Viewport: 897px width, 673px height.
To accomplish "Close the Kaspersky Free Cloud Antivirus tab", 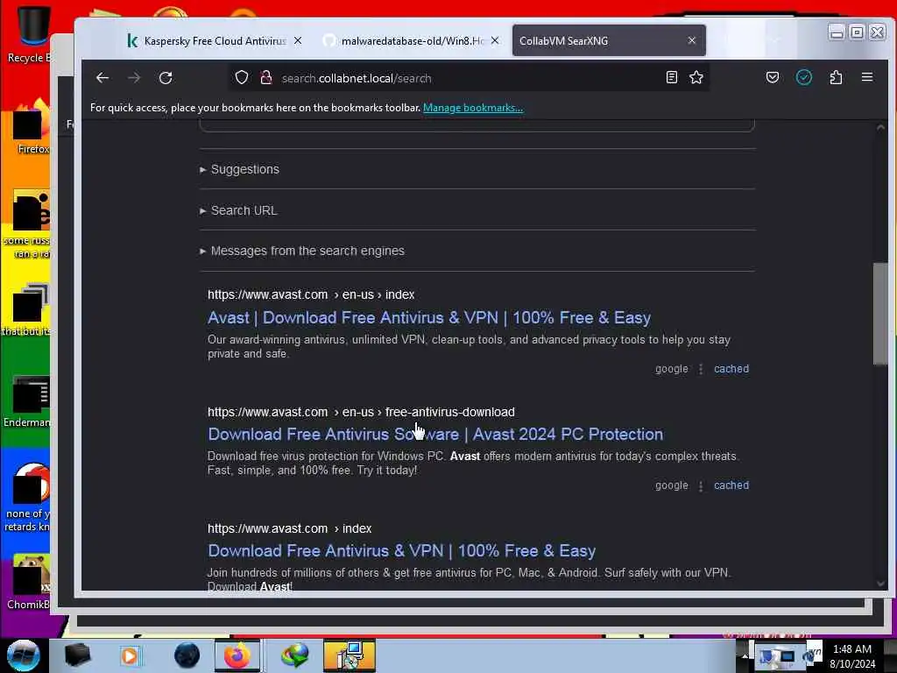I will 298,40.
